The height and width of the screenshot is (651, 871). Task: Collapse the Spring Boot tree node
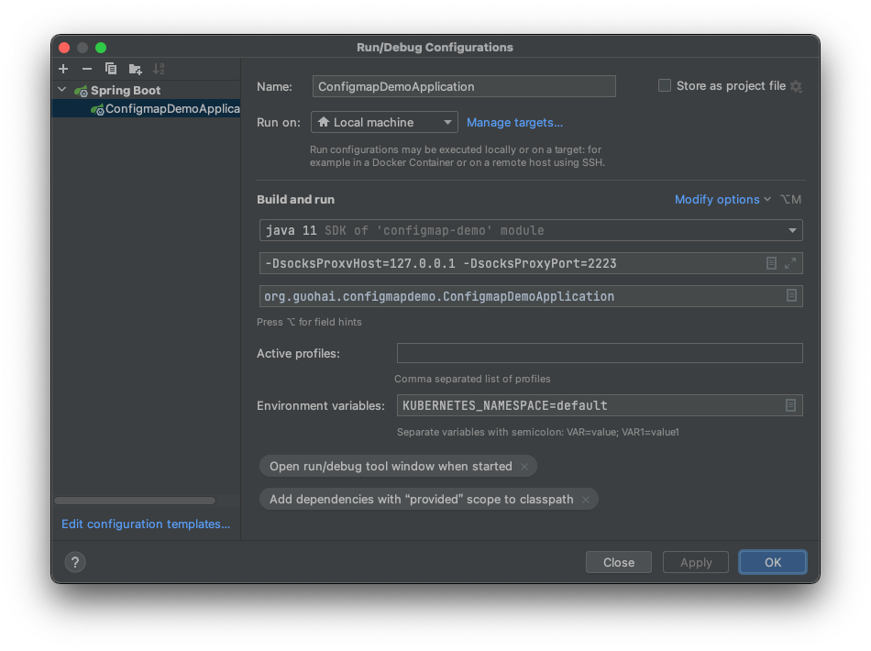(x=62, y=90)
